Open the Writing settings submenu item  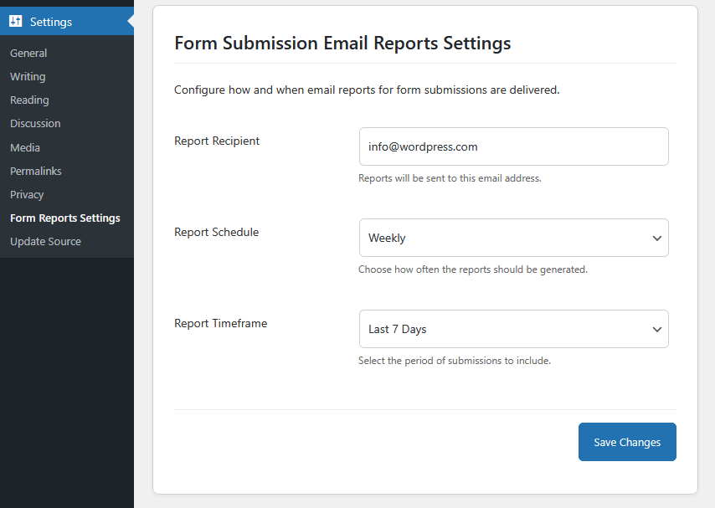(x=28, y=76)
